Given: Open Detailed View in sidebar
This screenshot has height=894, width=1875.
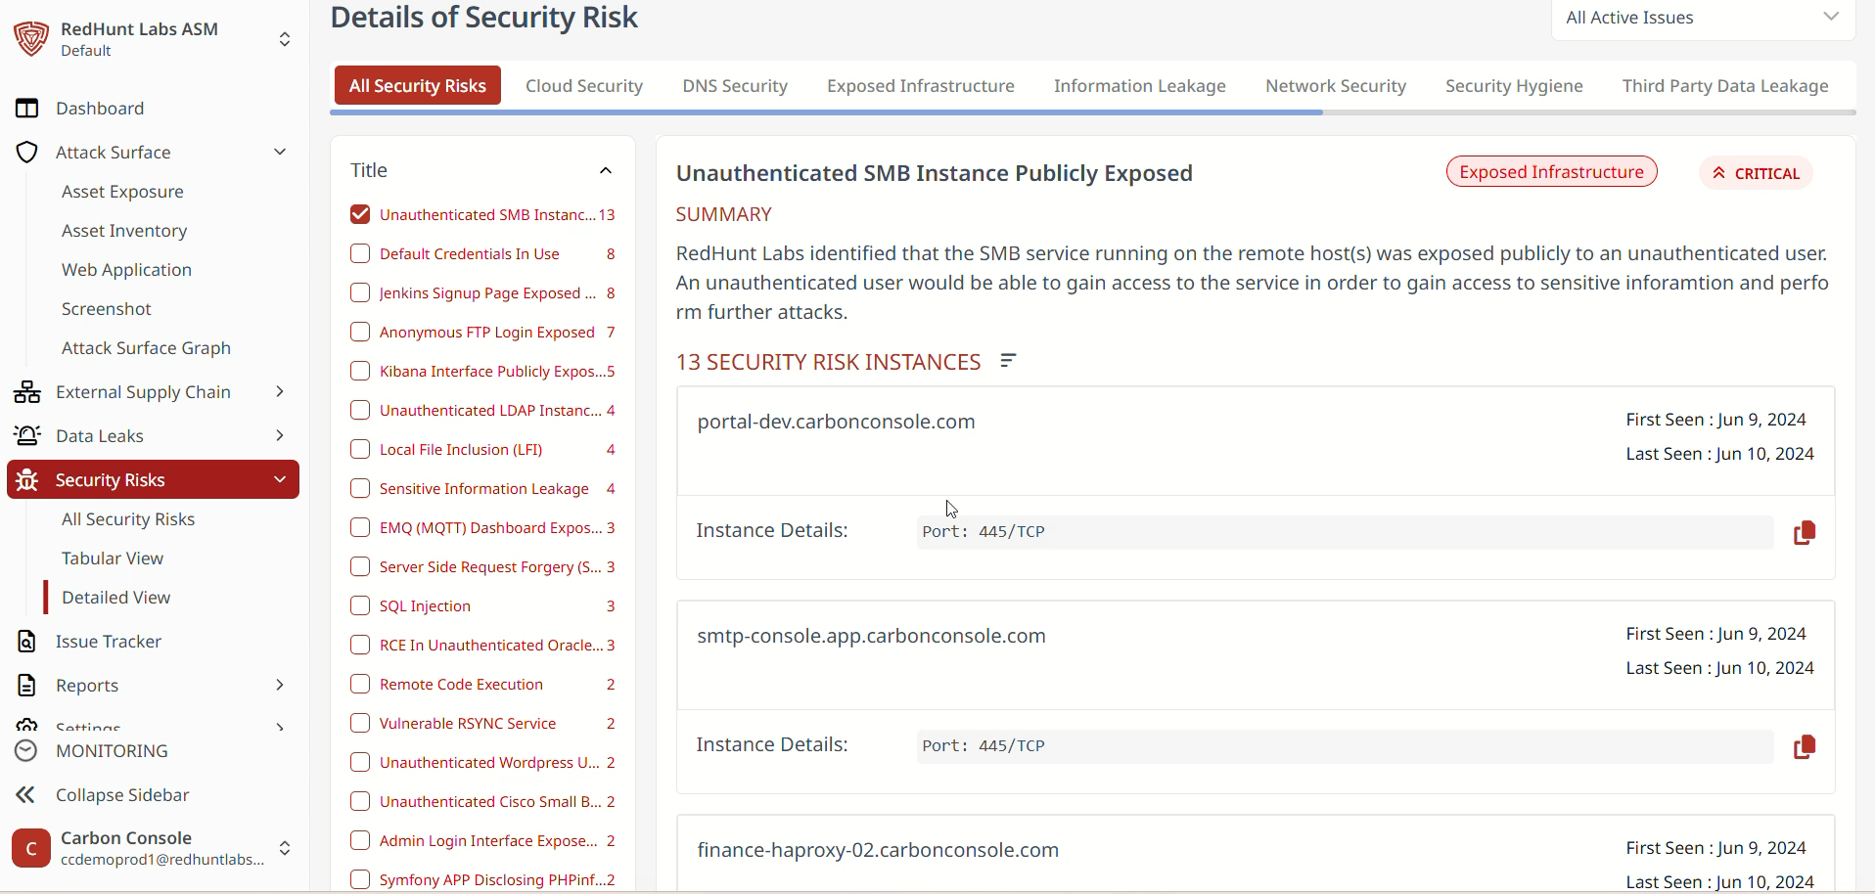Looking at the screenshot, I should tap(116, 598).
